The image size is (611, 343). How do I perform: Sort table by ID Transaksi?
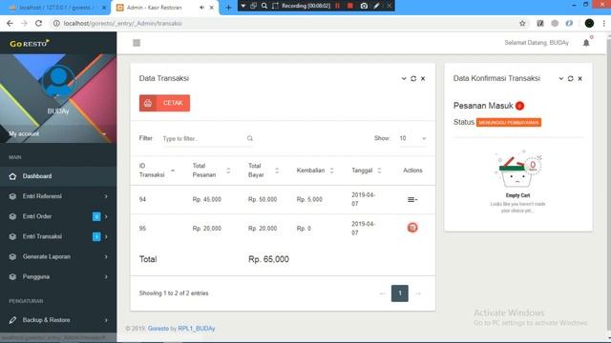pyautogui.click(x=157, y=171)
